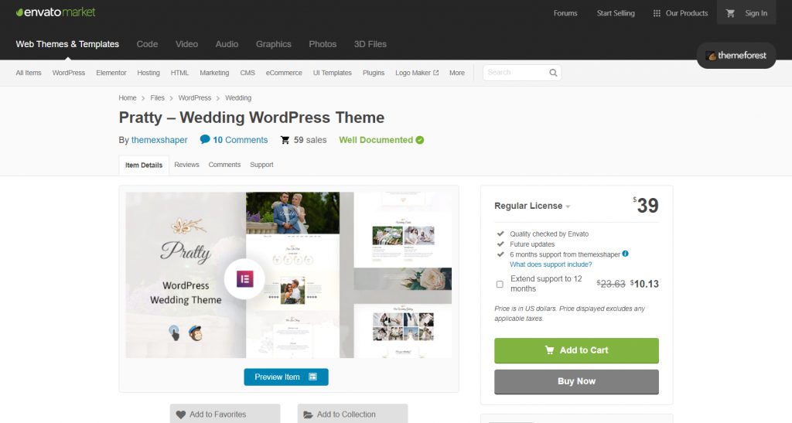Open UI Templates in subnavigation
Screen dimensions: 792x423
(332, 73)
